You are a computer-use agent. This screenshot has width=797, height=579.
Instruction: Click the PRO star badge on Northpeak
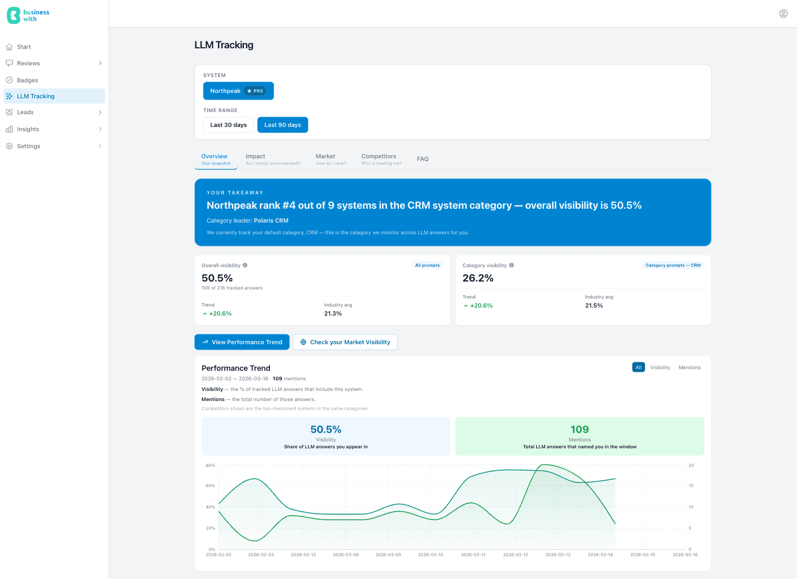point(255,91)
